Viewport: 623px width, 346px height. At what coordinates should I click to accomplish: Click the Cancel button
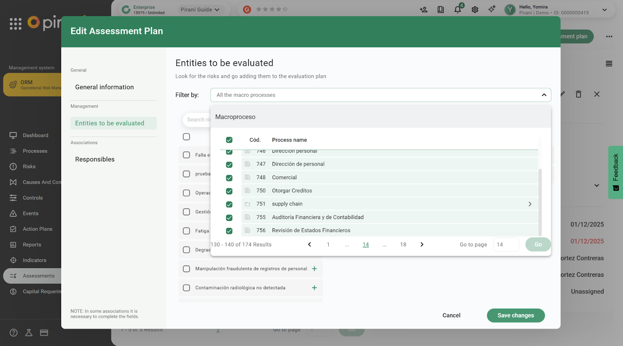pos(451,316)
